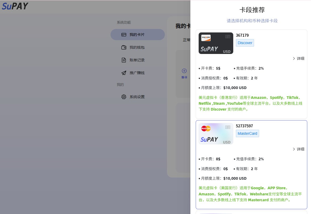Click 开卡费 8$ on MasterCard card
Viewport: 311px width, 214px height.
[210, 159]
